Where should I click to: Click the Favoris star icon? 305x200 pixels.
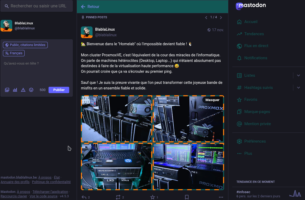pos(239,100)
